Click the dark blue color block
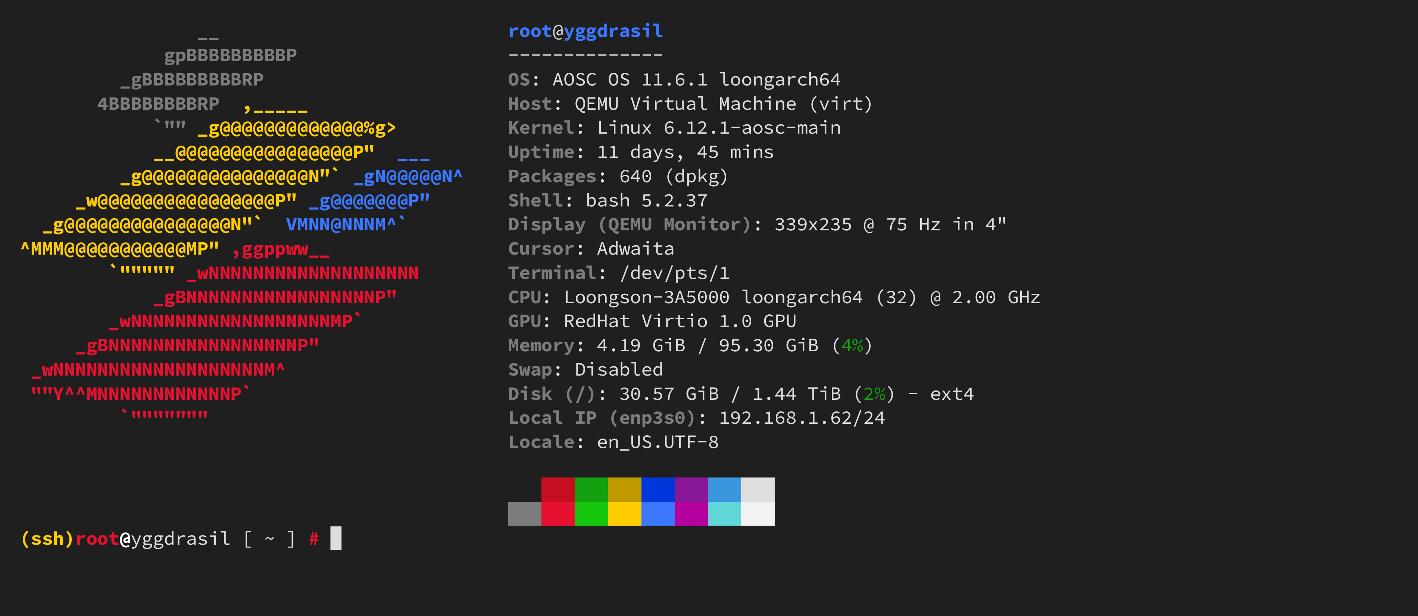Image resolution: width=1418 pixels, height=616 pixels. tap(657, 489)
